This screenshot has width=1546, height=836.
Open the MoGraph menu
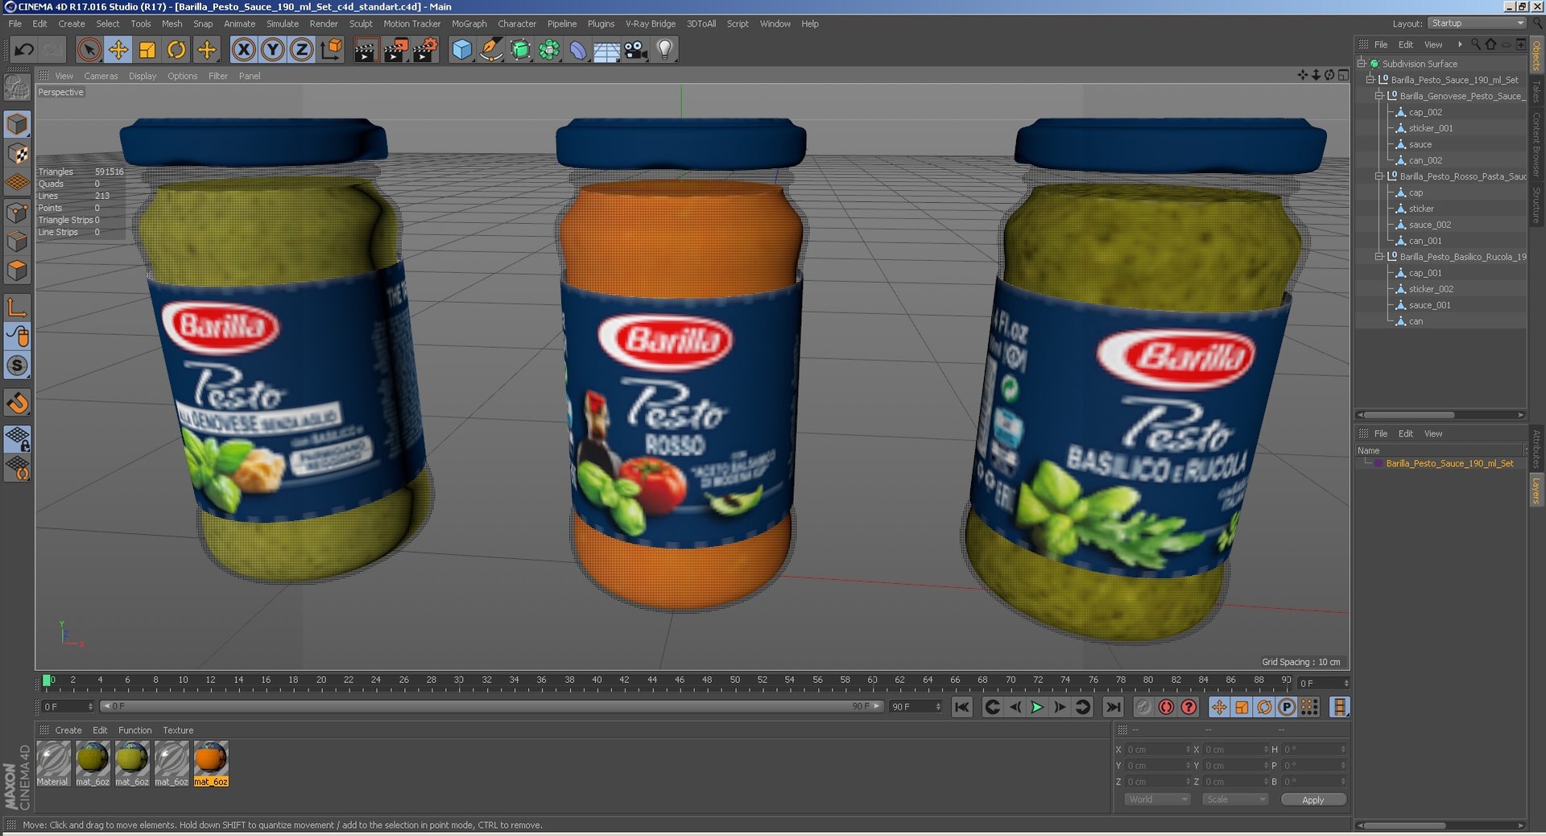[x=469, y=24]
